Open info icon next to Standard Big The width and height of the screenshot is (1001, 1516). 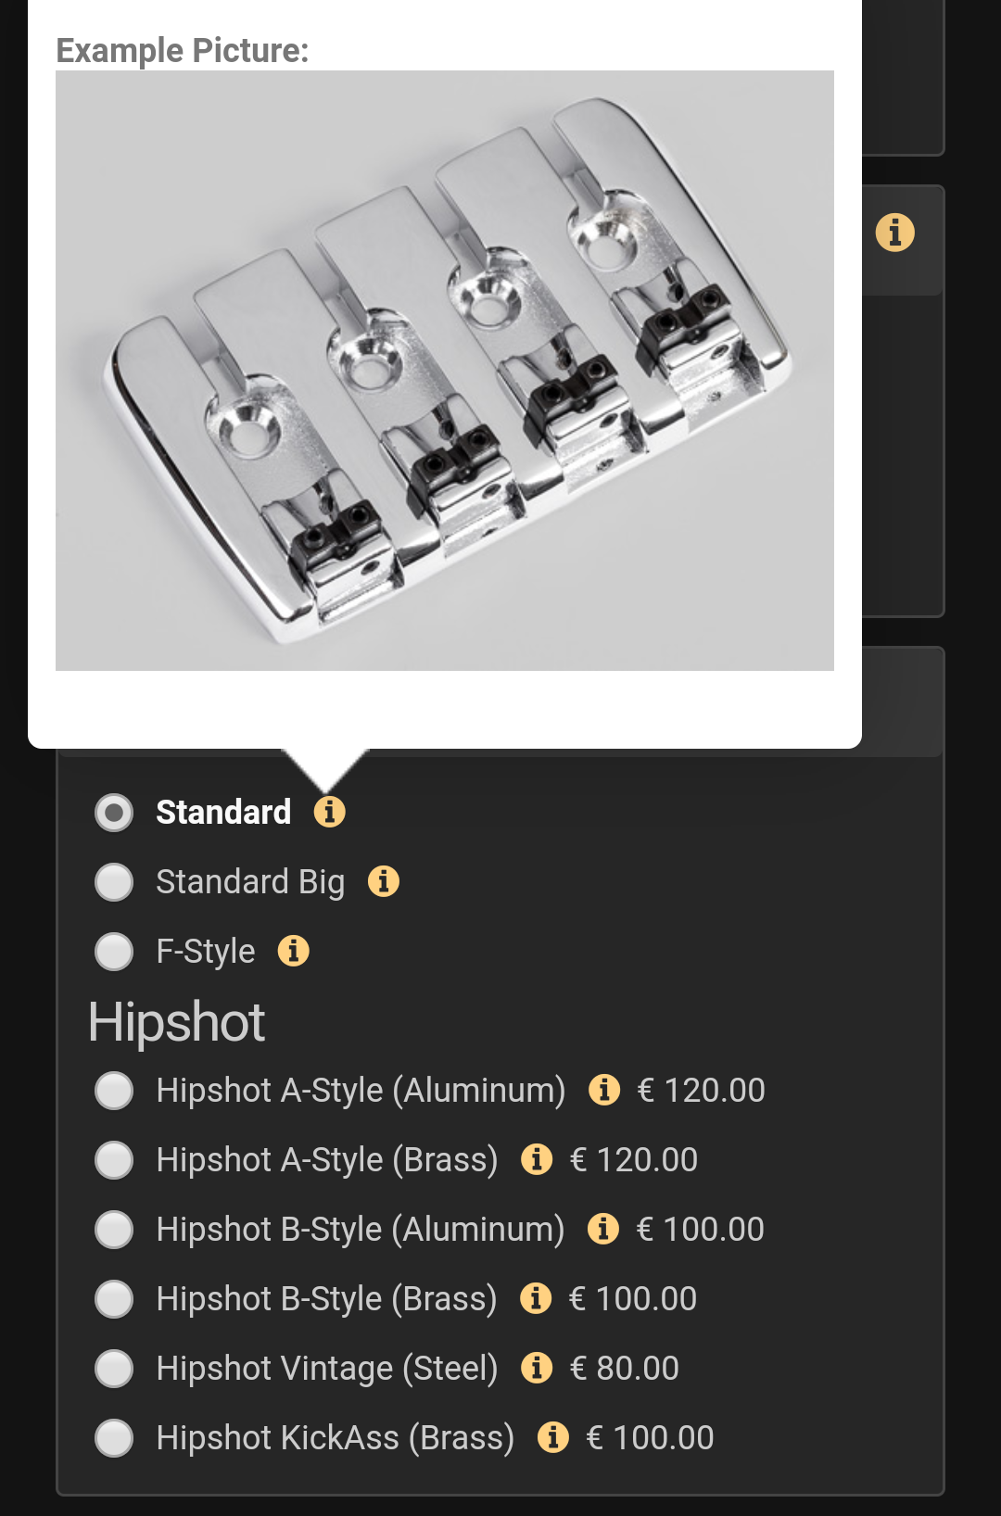(x=384, y=881)
